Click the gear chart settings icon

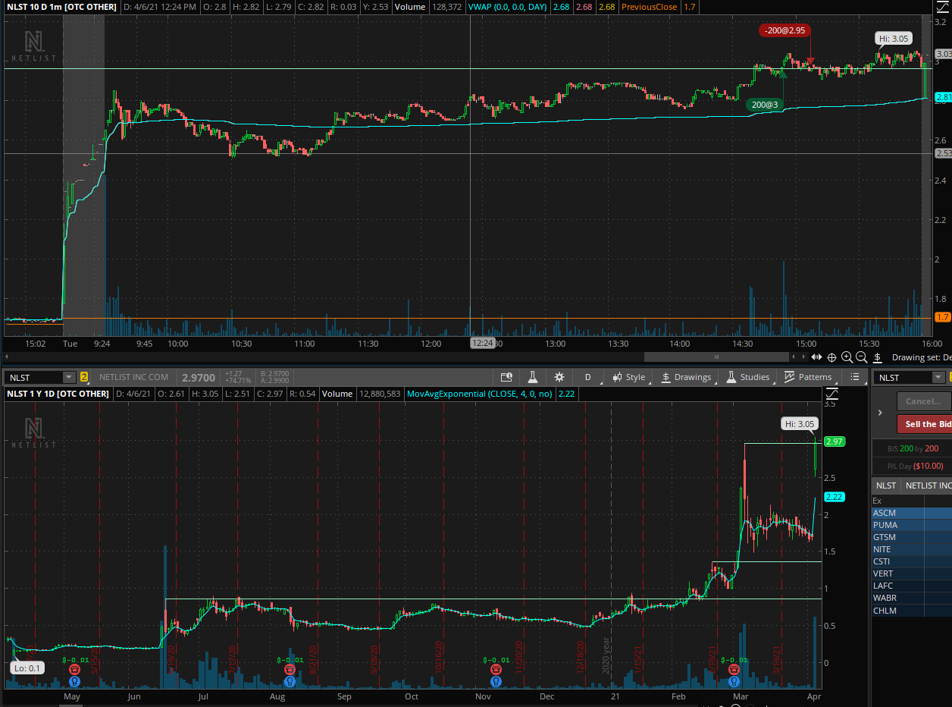[x=559, y=377]
